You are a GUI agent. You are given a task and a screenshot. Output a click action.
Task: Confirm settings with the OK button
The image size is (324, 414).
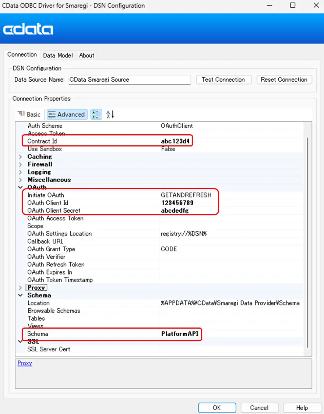click(x=217, y=408)
